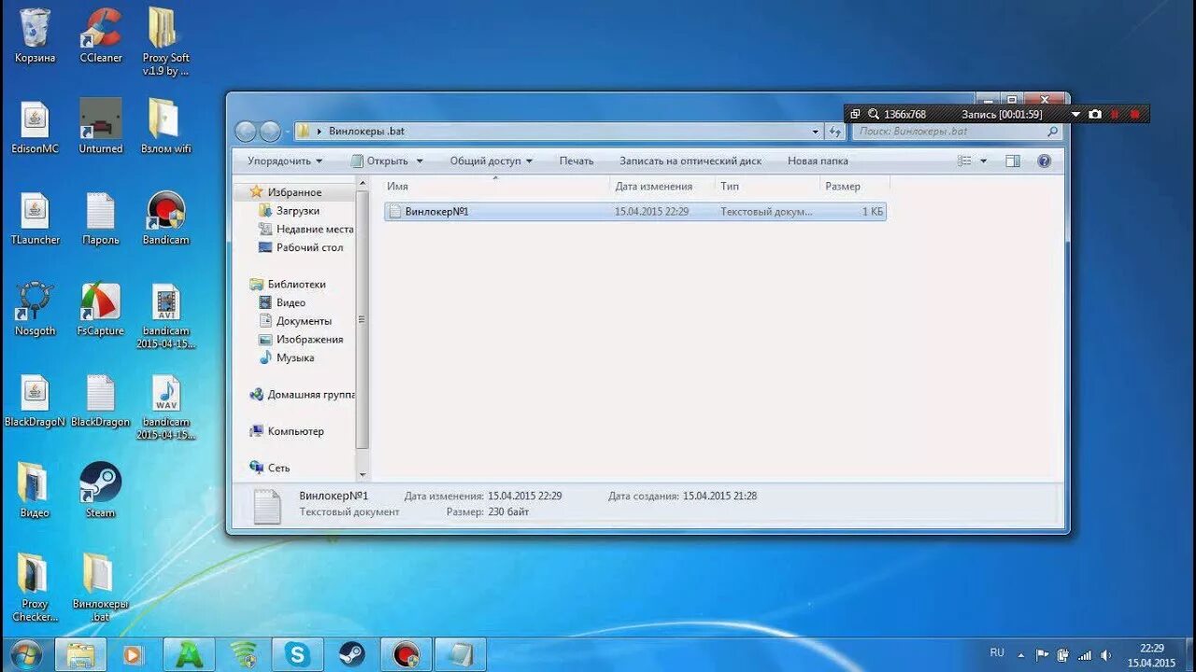The image size is (1196, 672).
Task: Click Записать на оптический диск
Action: [691, 161]
